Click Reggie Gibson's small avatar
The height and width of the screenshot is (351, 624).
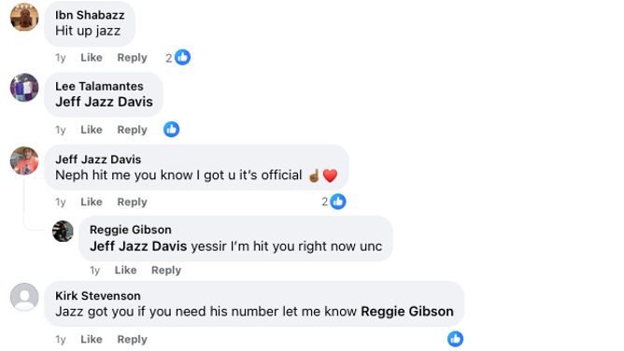(x=63, y=231)
